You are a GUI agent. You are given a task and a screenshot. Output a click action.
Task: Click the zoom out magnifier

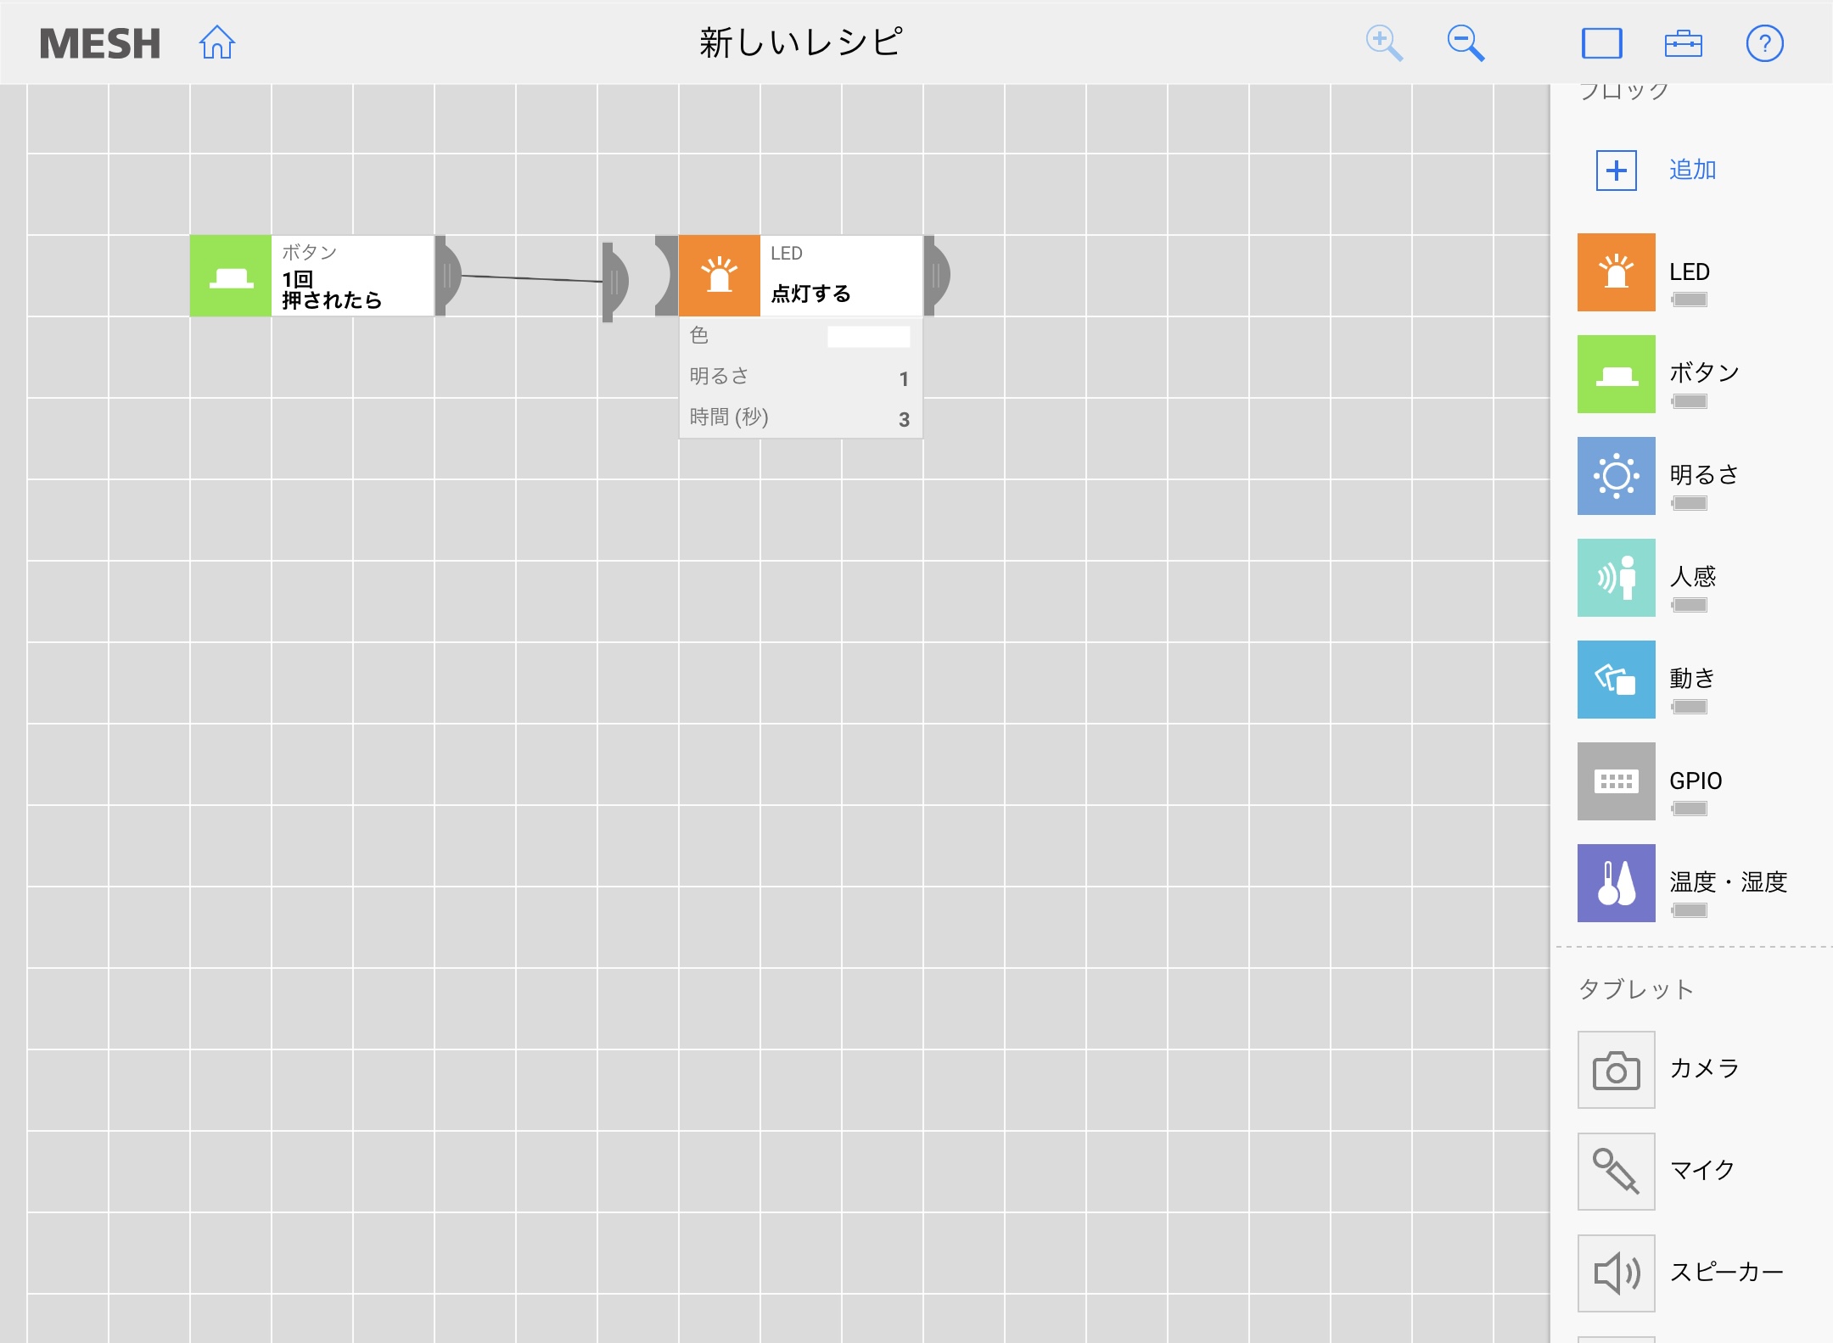click(1466, 42)
